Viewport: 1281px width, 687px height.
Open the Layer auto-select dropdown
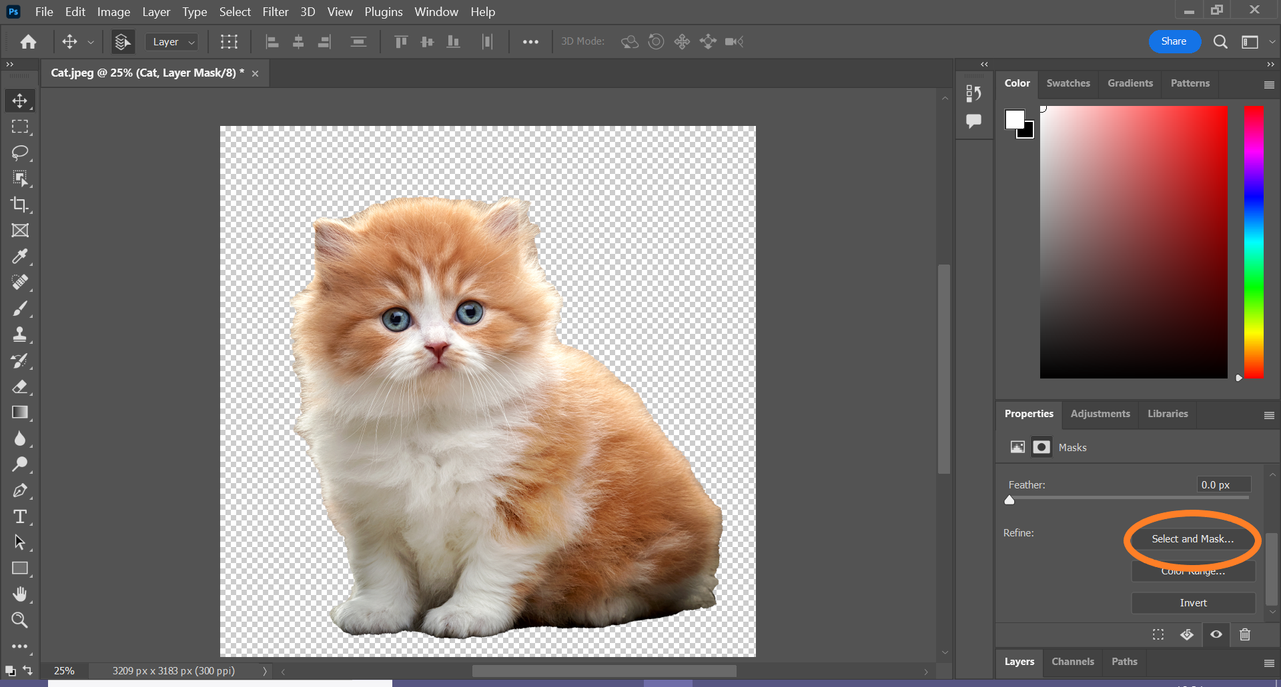[x=172, y=42]
